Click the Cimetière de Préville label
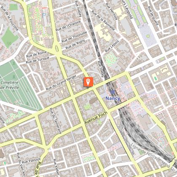The image size is (177, 177). point(10,85)
